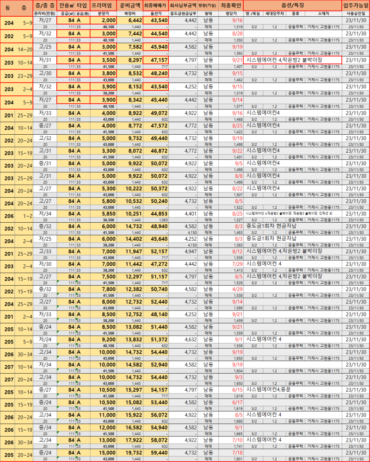
Task: Select the '회사납부금액' header cell
Action: (183, 6)
